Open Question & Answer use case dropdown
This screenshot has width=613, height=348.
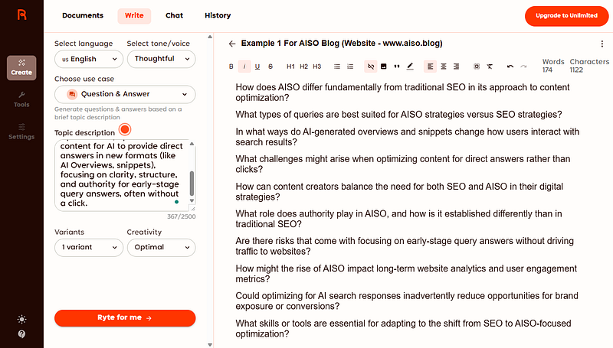(x=125, y=94)
